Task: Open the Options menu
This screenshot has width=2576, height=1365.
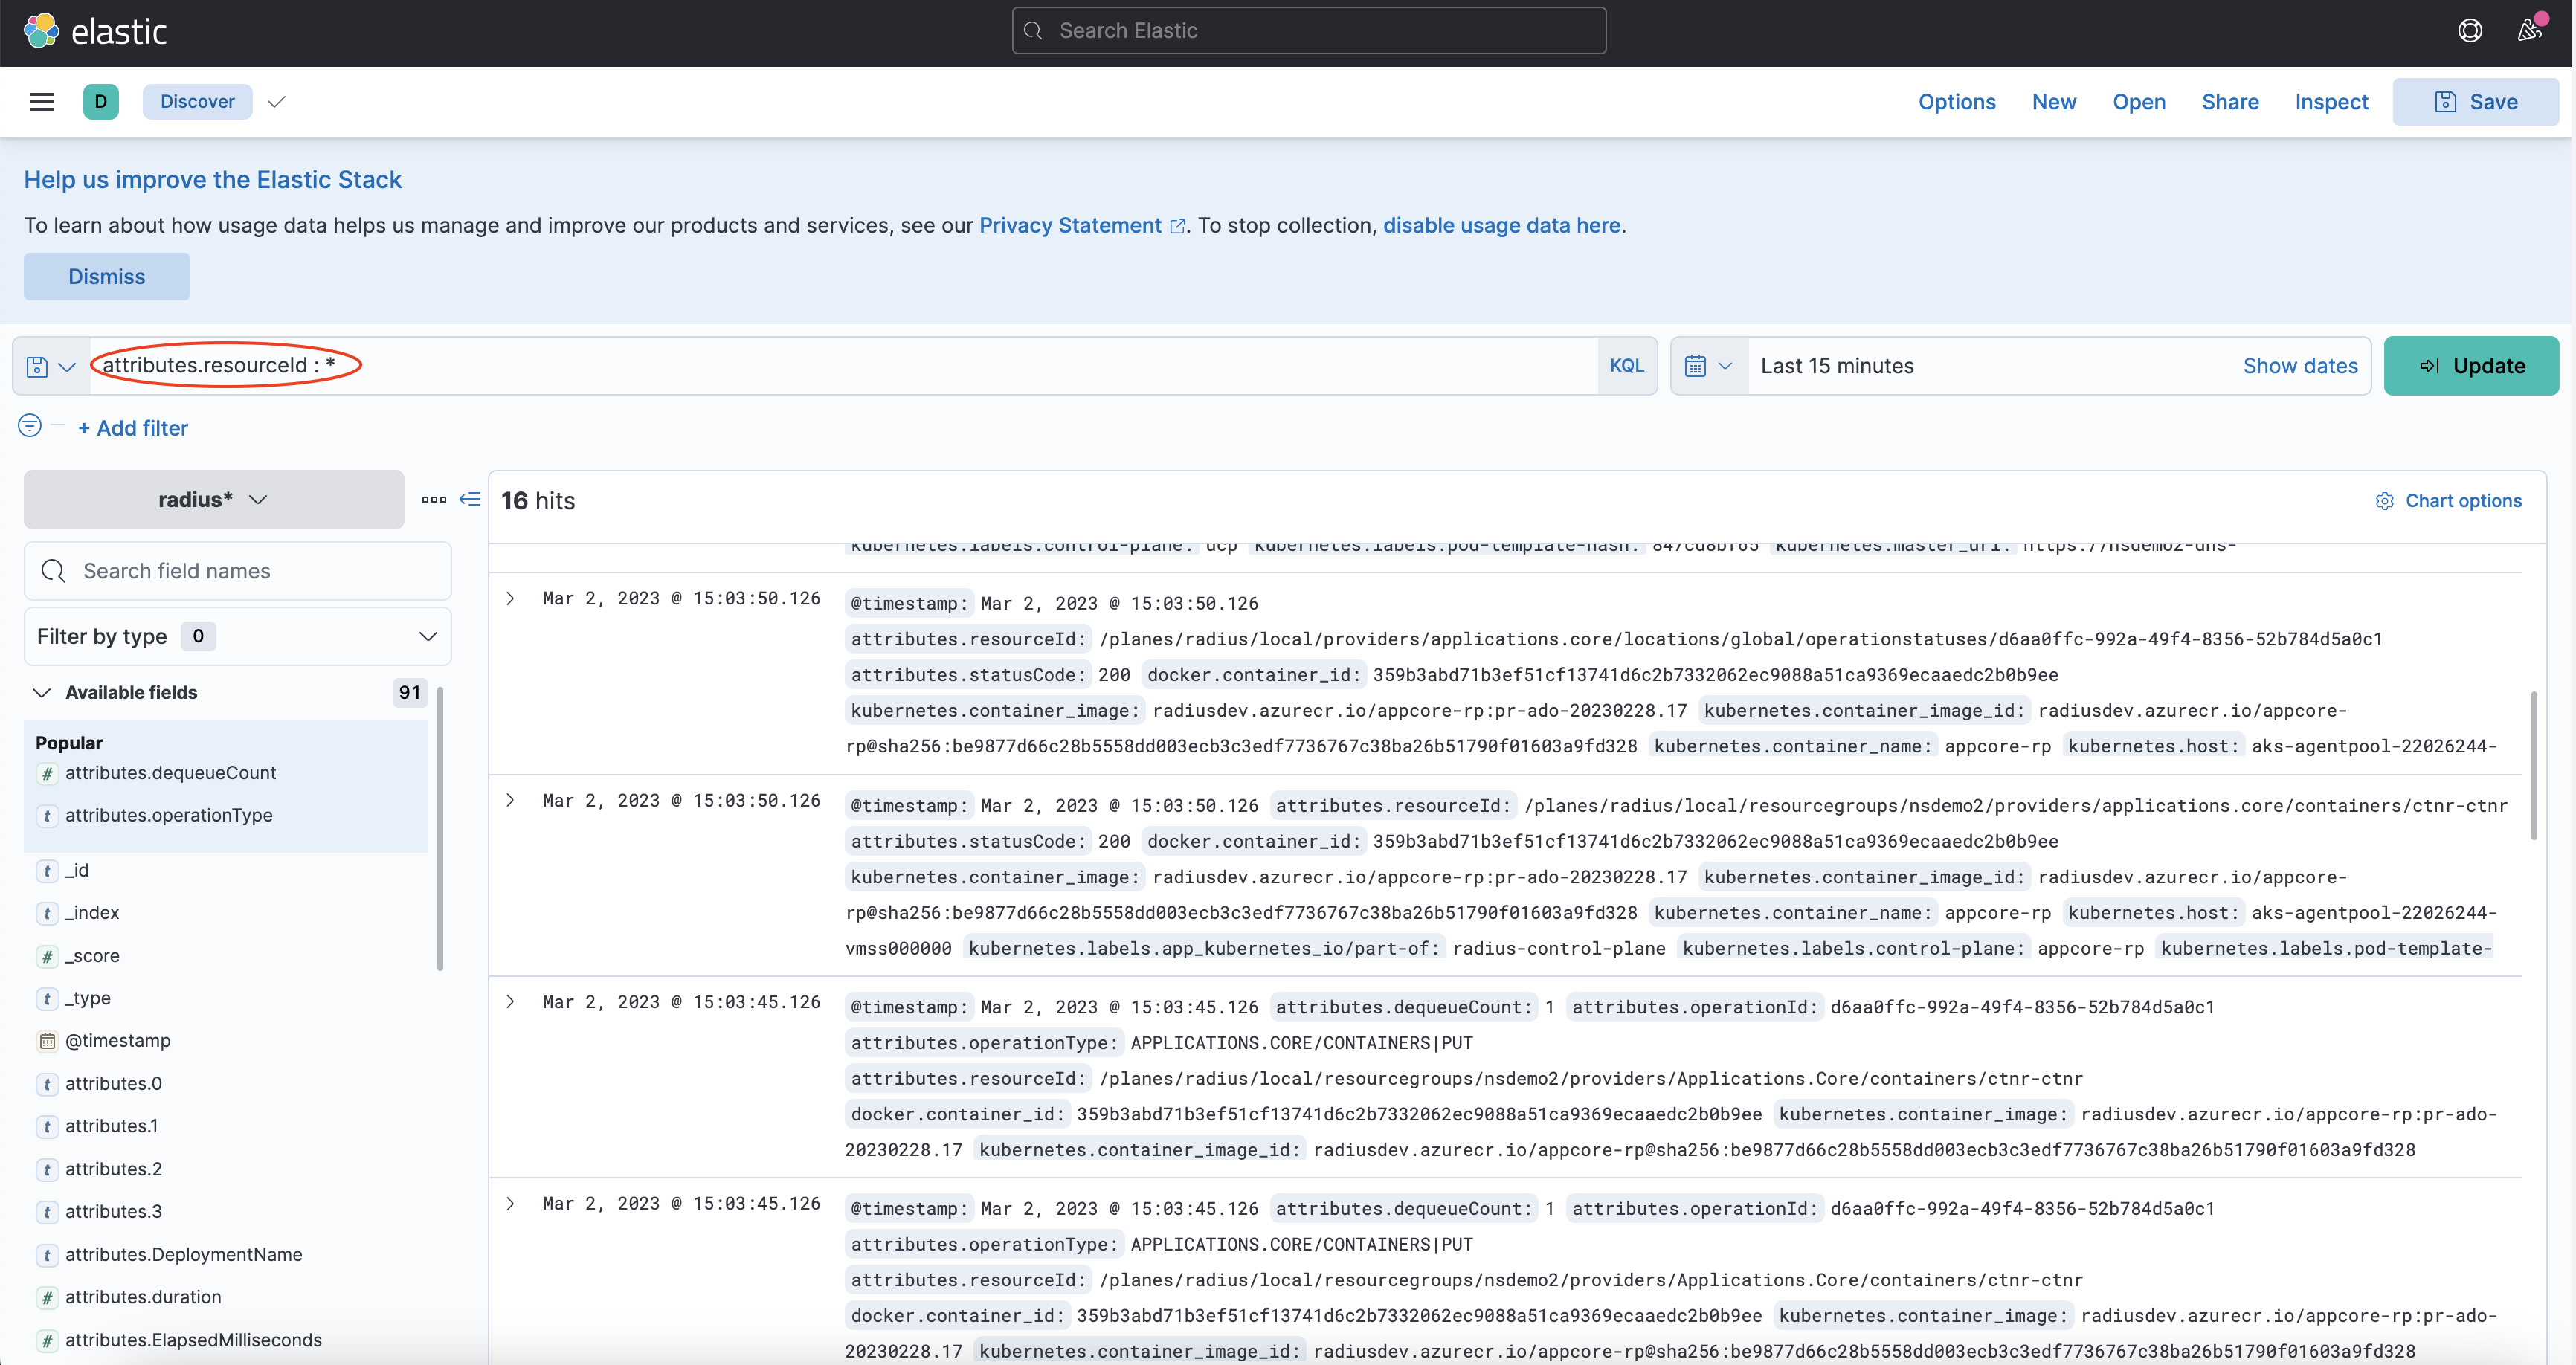Action: [1956, 102]
